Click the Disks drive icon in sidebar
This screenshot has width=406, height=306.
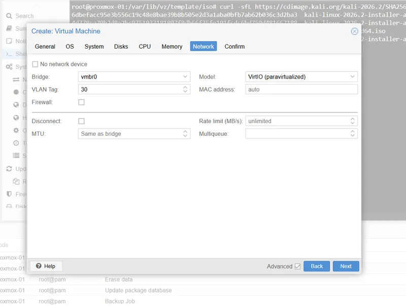[9, 206]
